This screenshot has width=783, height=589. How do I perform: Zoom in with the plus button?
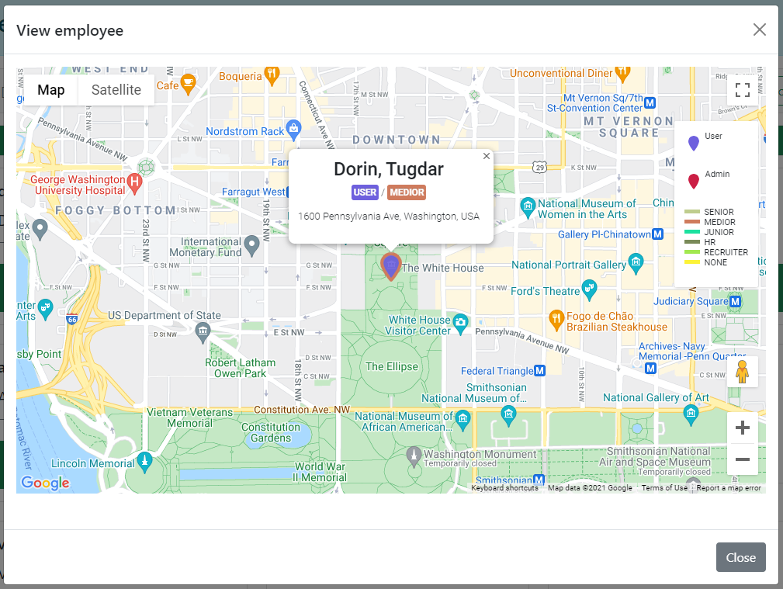(x=742, y=428)
